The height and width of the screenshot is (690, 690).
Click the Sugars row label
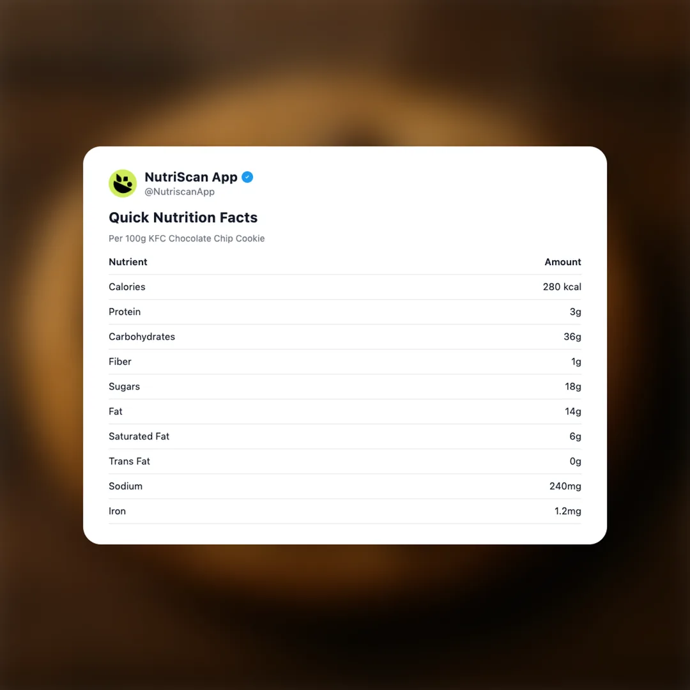click(x=124, y=387)
